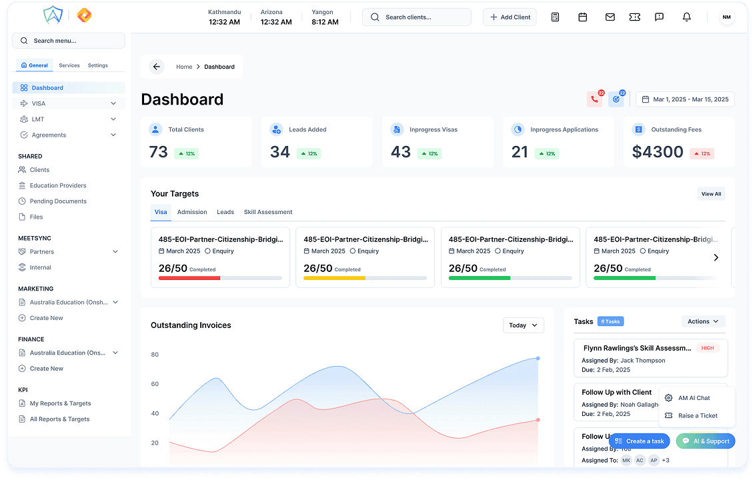The width and height of the screenshot is (755, 480).
Task: Click the Search clients field
Action: click(416, 17)
